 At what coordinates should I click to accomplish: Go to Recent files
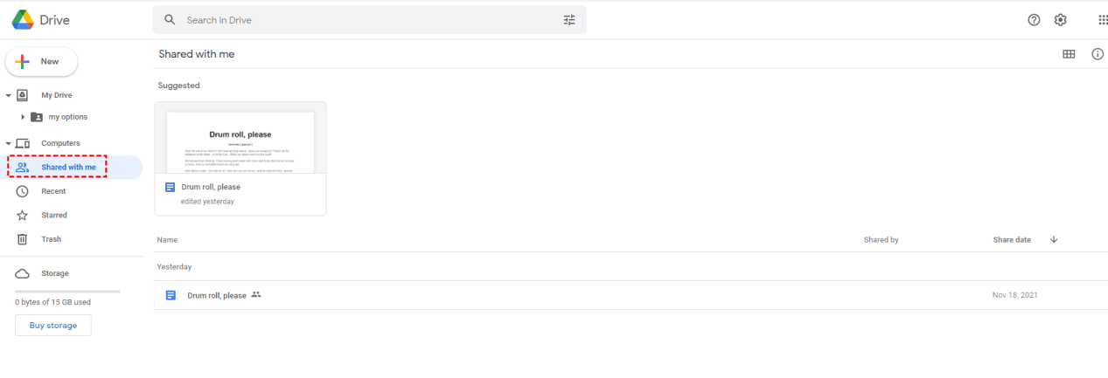point(53,191)
